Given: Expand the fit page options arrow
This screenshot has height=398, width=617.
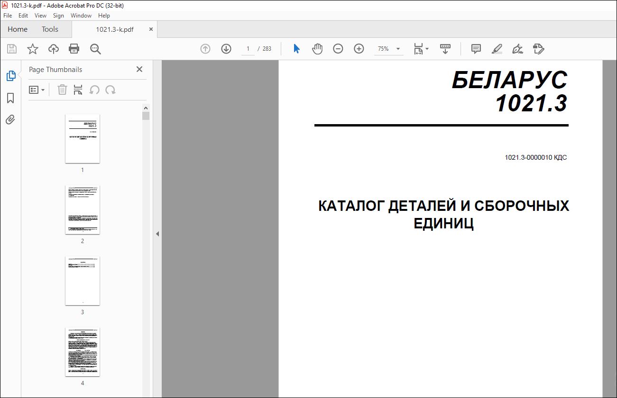Looking at the screenshot, I should point(427,49).
